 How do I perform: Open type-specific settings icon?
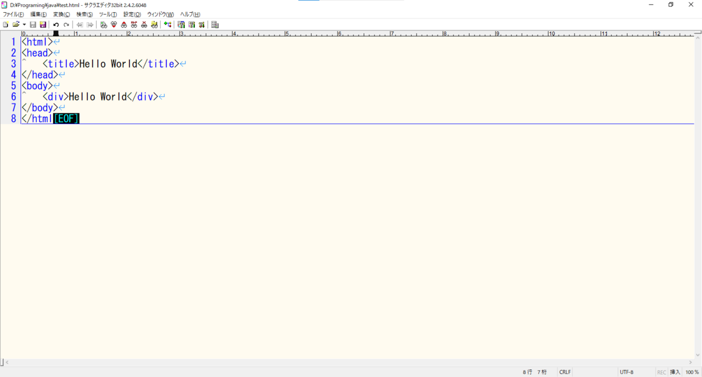(181, 25)
